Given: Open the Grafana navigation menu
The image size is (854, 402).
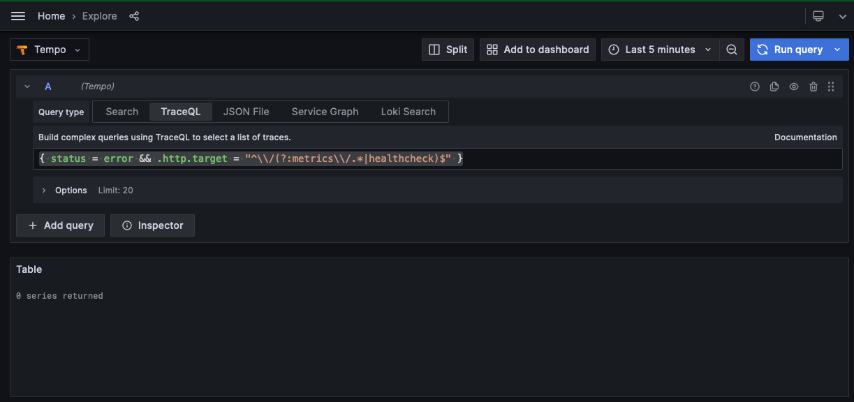Looking at the screenshot, I should (x=17, y=15).
